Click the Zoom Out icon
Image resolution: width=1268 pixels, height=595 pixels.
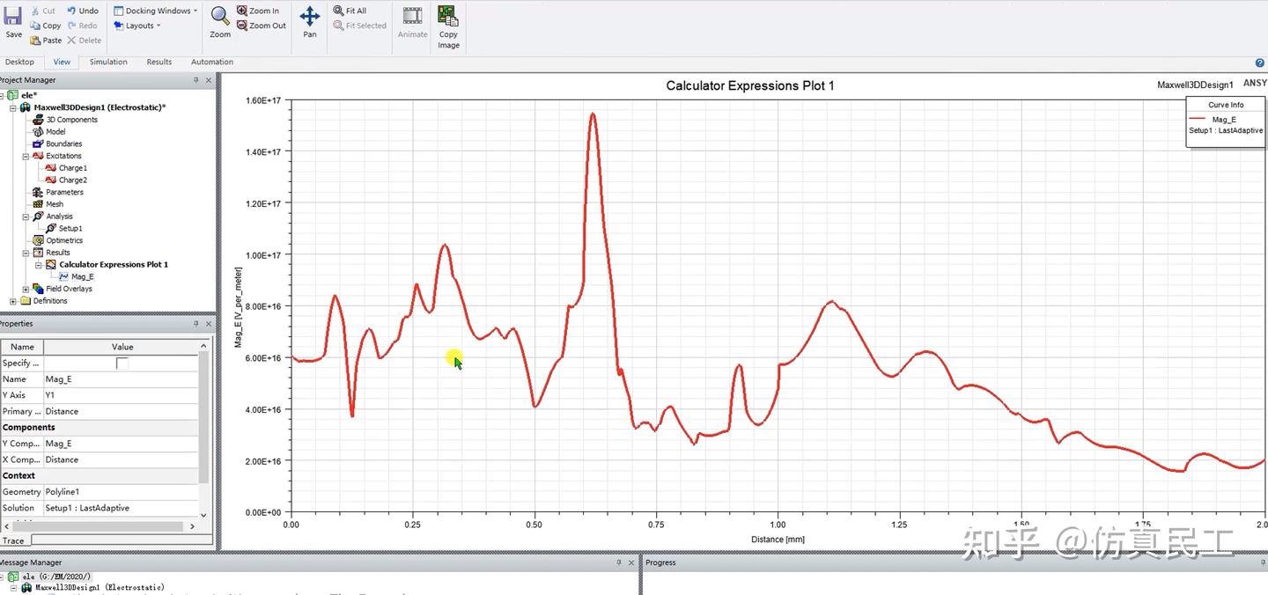241,26
